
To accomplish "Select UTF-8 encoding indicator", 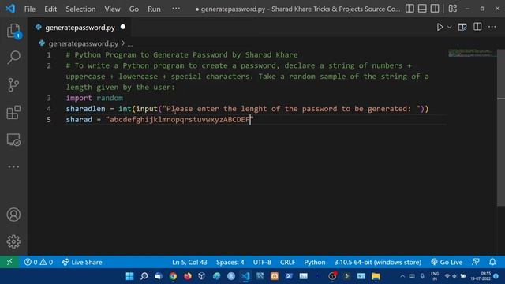I will pyautogui.click(x=262, y=262).
